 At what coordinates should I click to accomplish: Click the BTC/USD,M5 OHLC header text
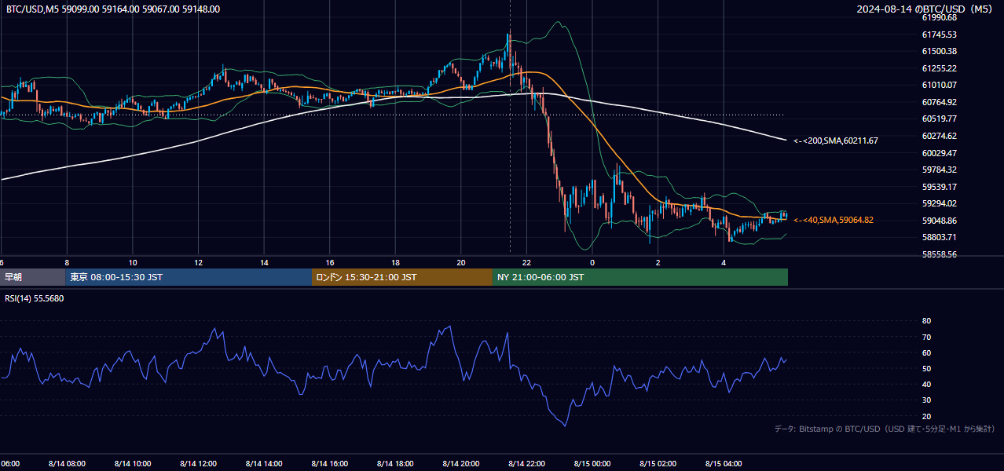pos(113,9)
